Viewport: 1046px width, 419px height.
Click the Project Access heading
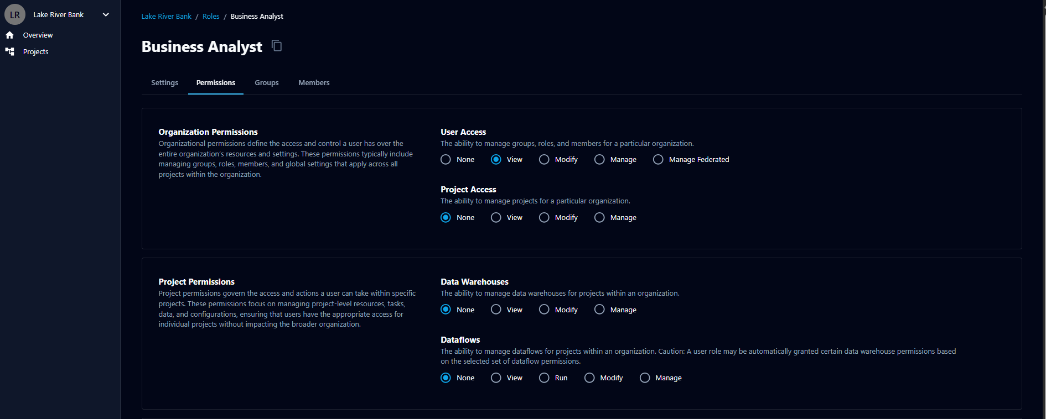(x=468, y=189)
